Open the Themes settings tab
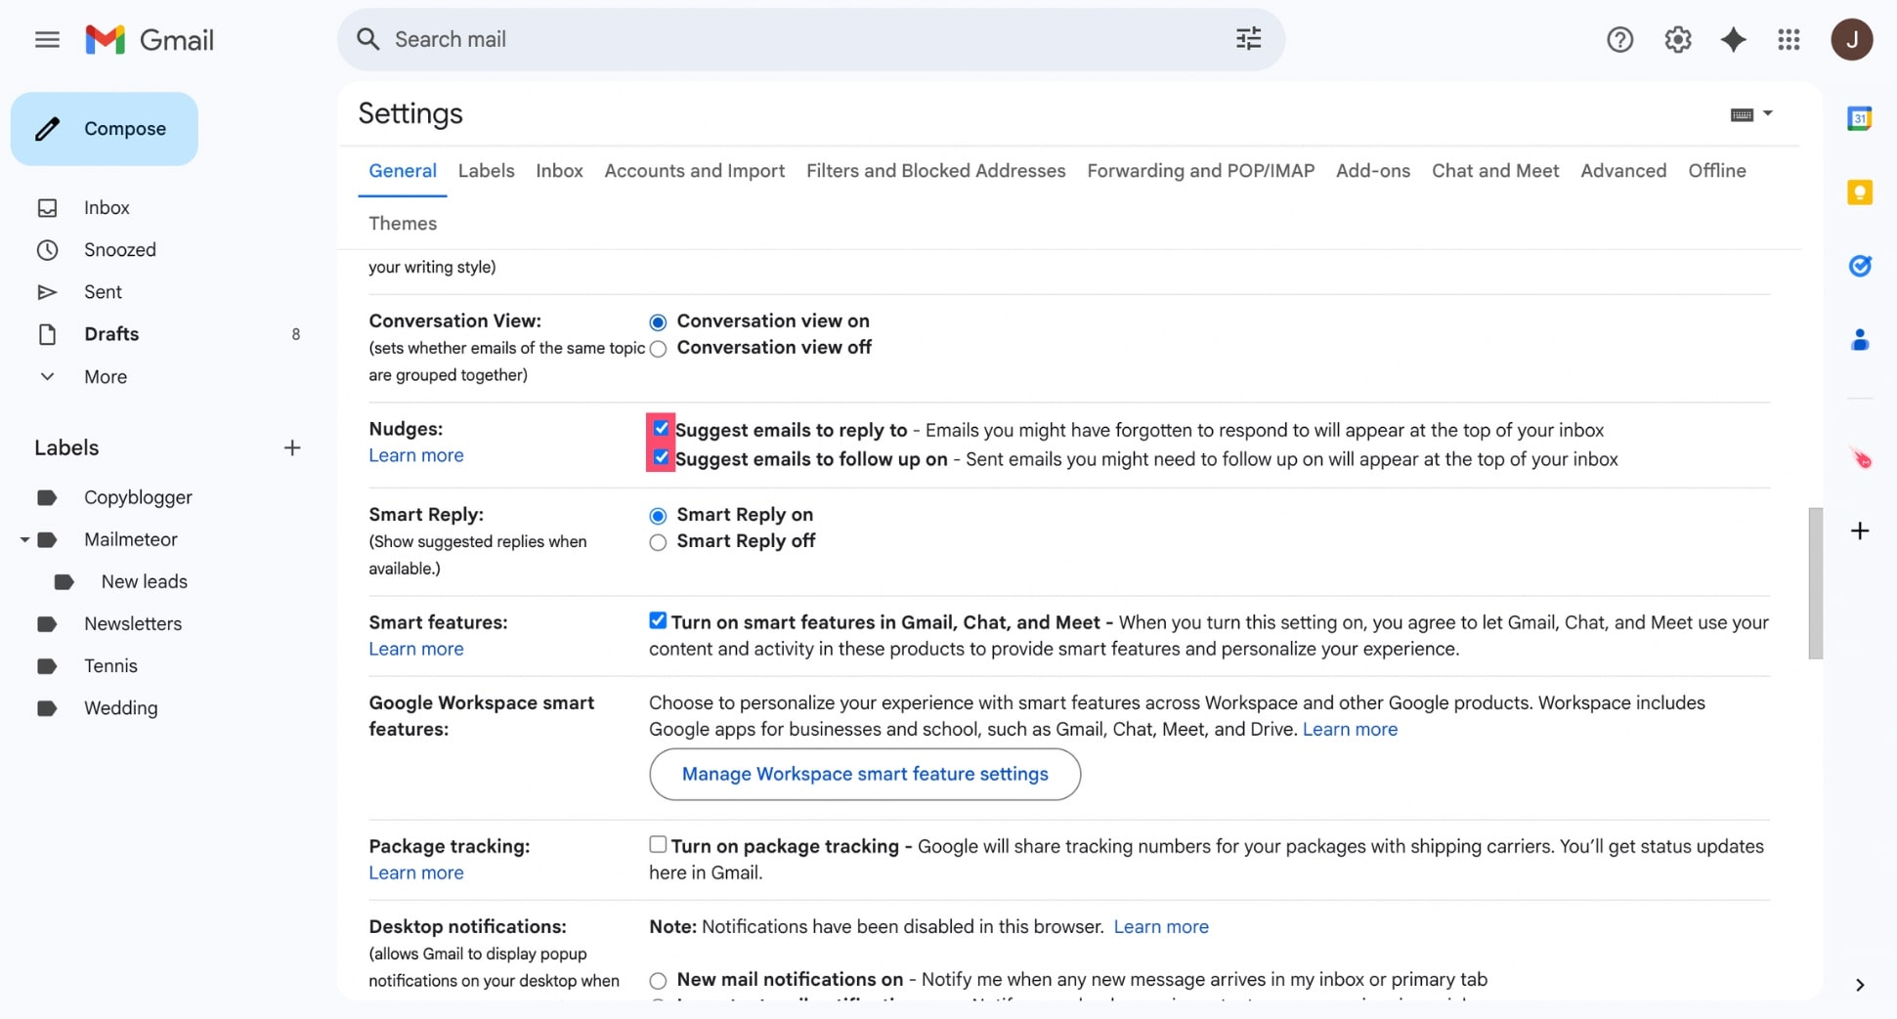Image resolution: width=1897 pixels, height=1019 pixels. 402,223
